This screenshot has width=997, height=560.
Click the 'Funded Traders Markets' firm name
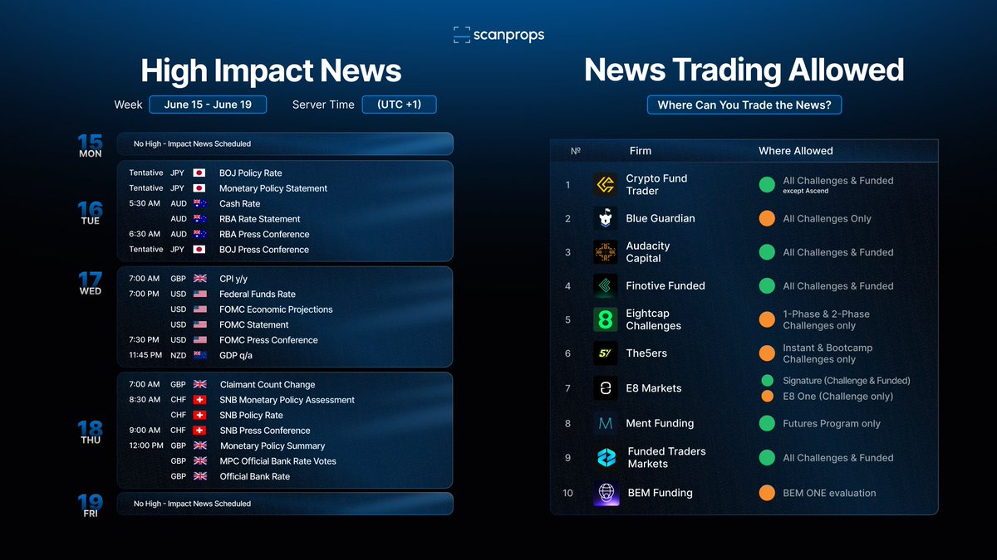[x=666, y=458]
